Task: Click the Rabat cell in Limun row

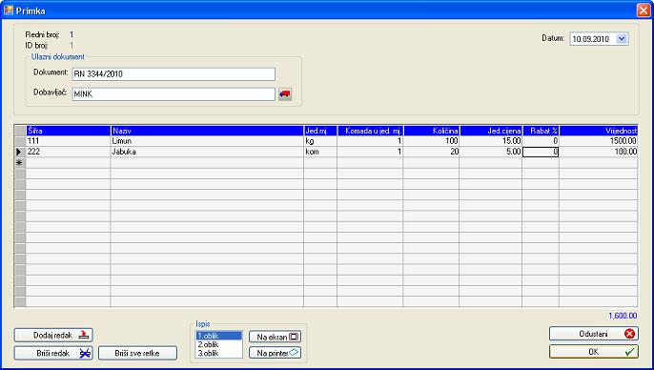Action: 541,141
